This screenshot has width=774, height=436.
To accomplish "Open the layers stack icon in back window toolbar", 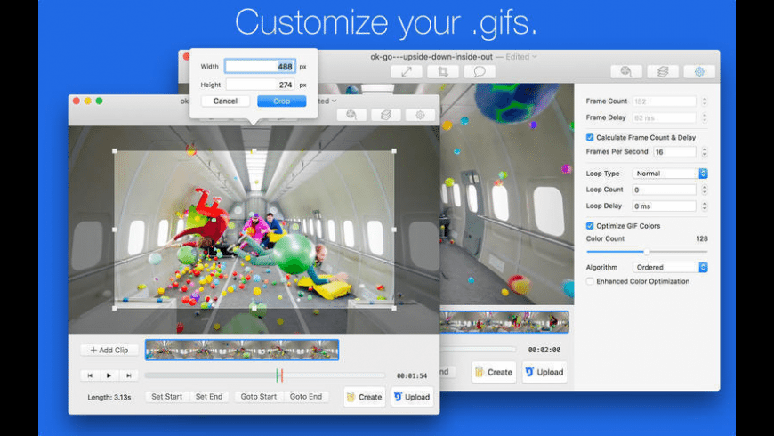I will (663, 71).
